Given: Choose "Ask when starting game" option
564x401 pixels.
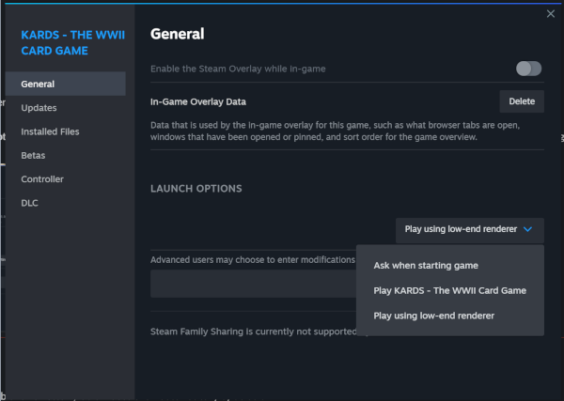Looking at the screenshot, I should pos(426,266).
